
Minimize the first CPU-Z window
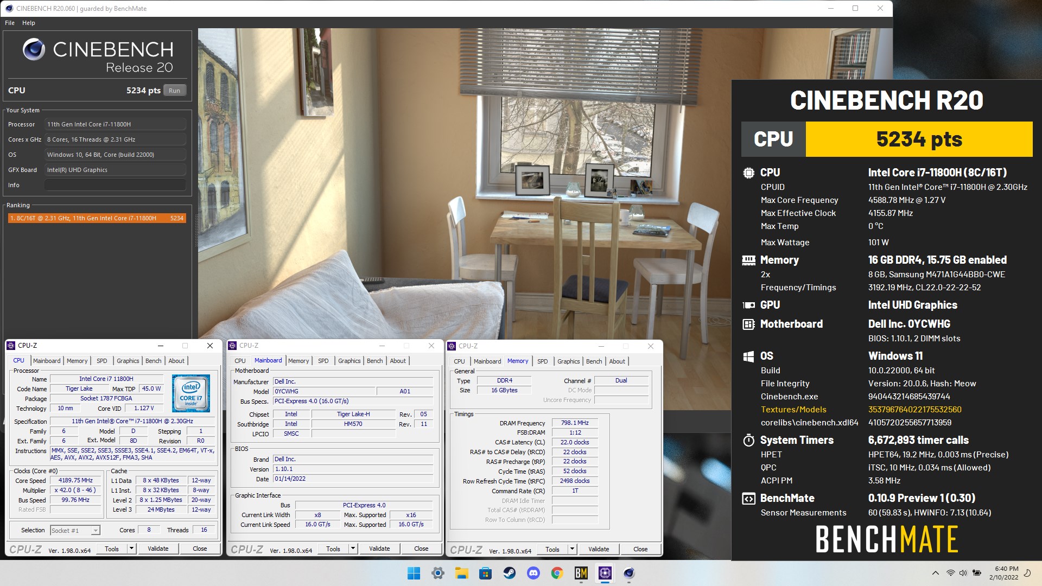pyautogui.click(x=161, y=346)
